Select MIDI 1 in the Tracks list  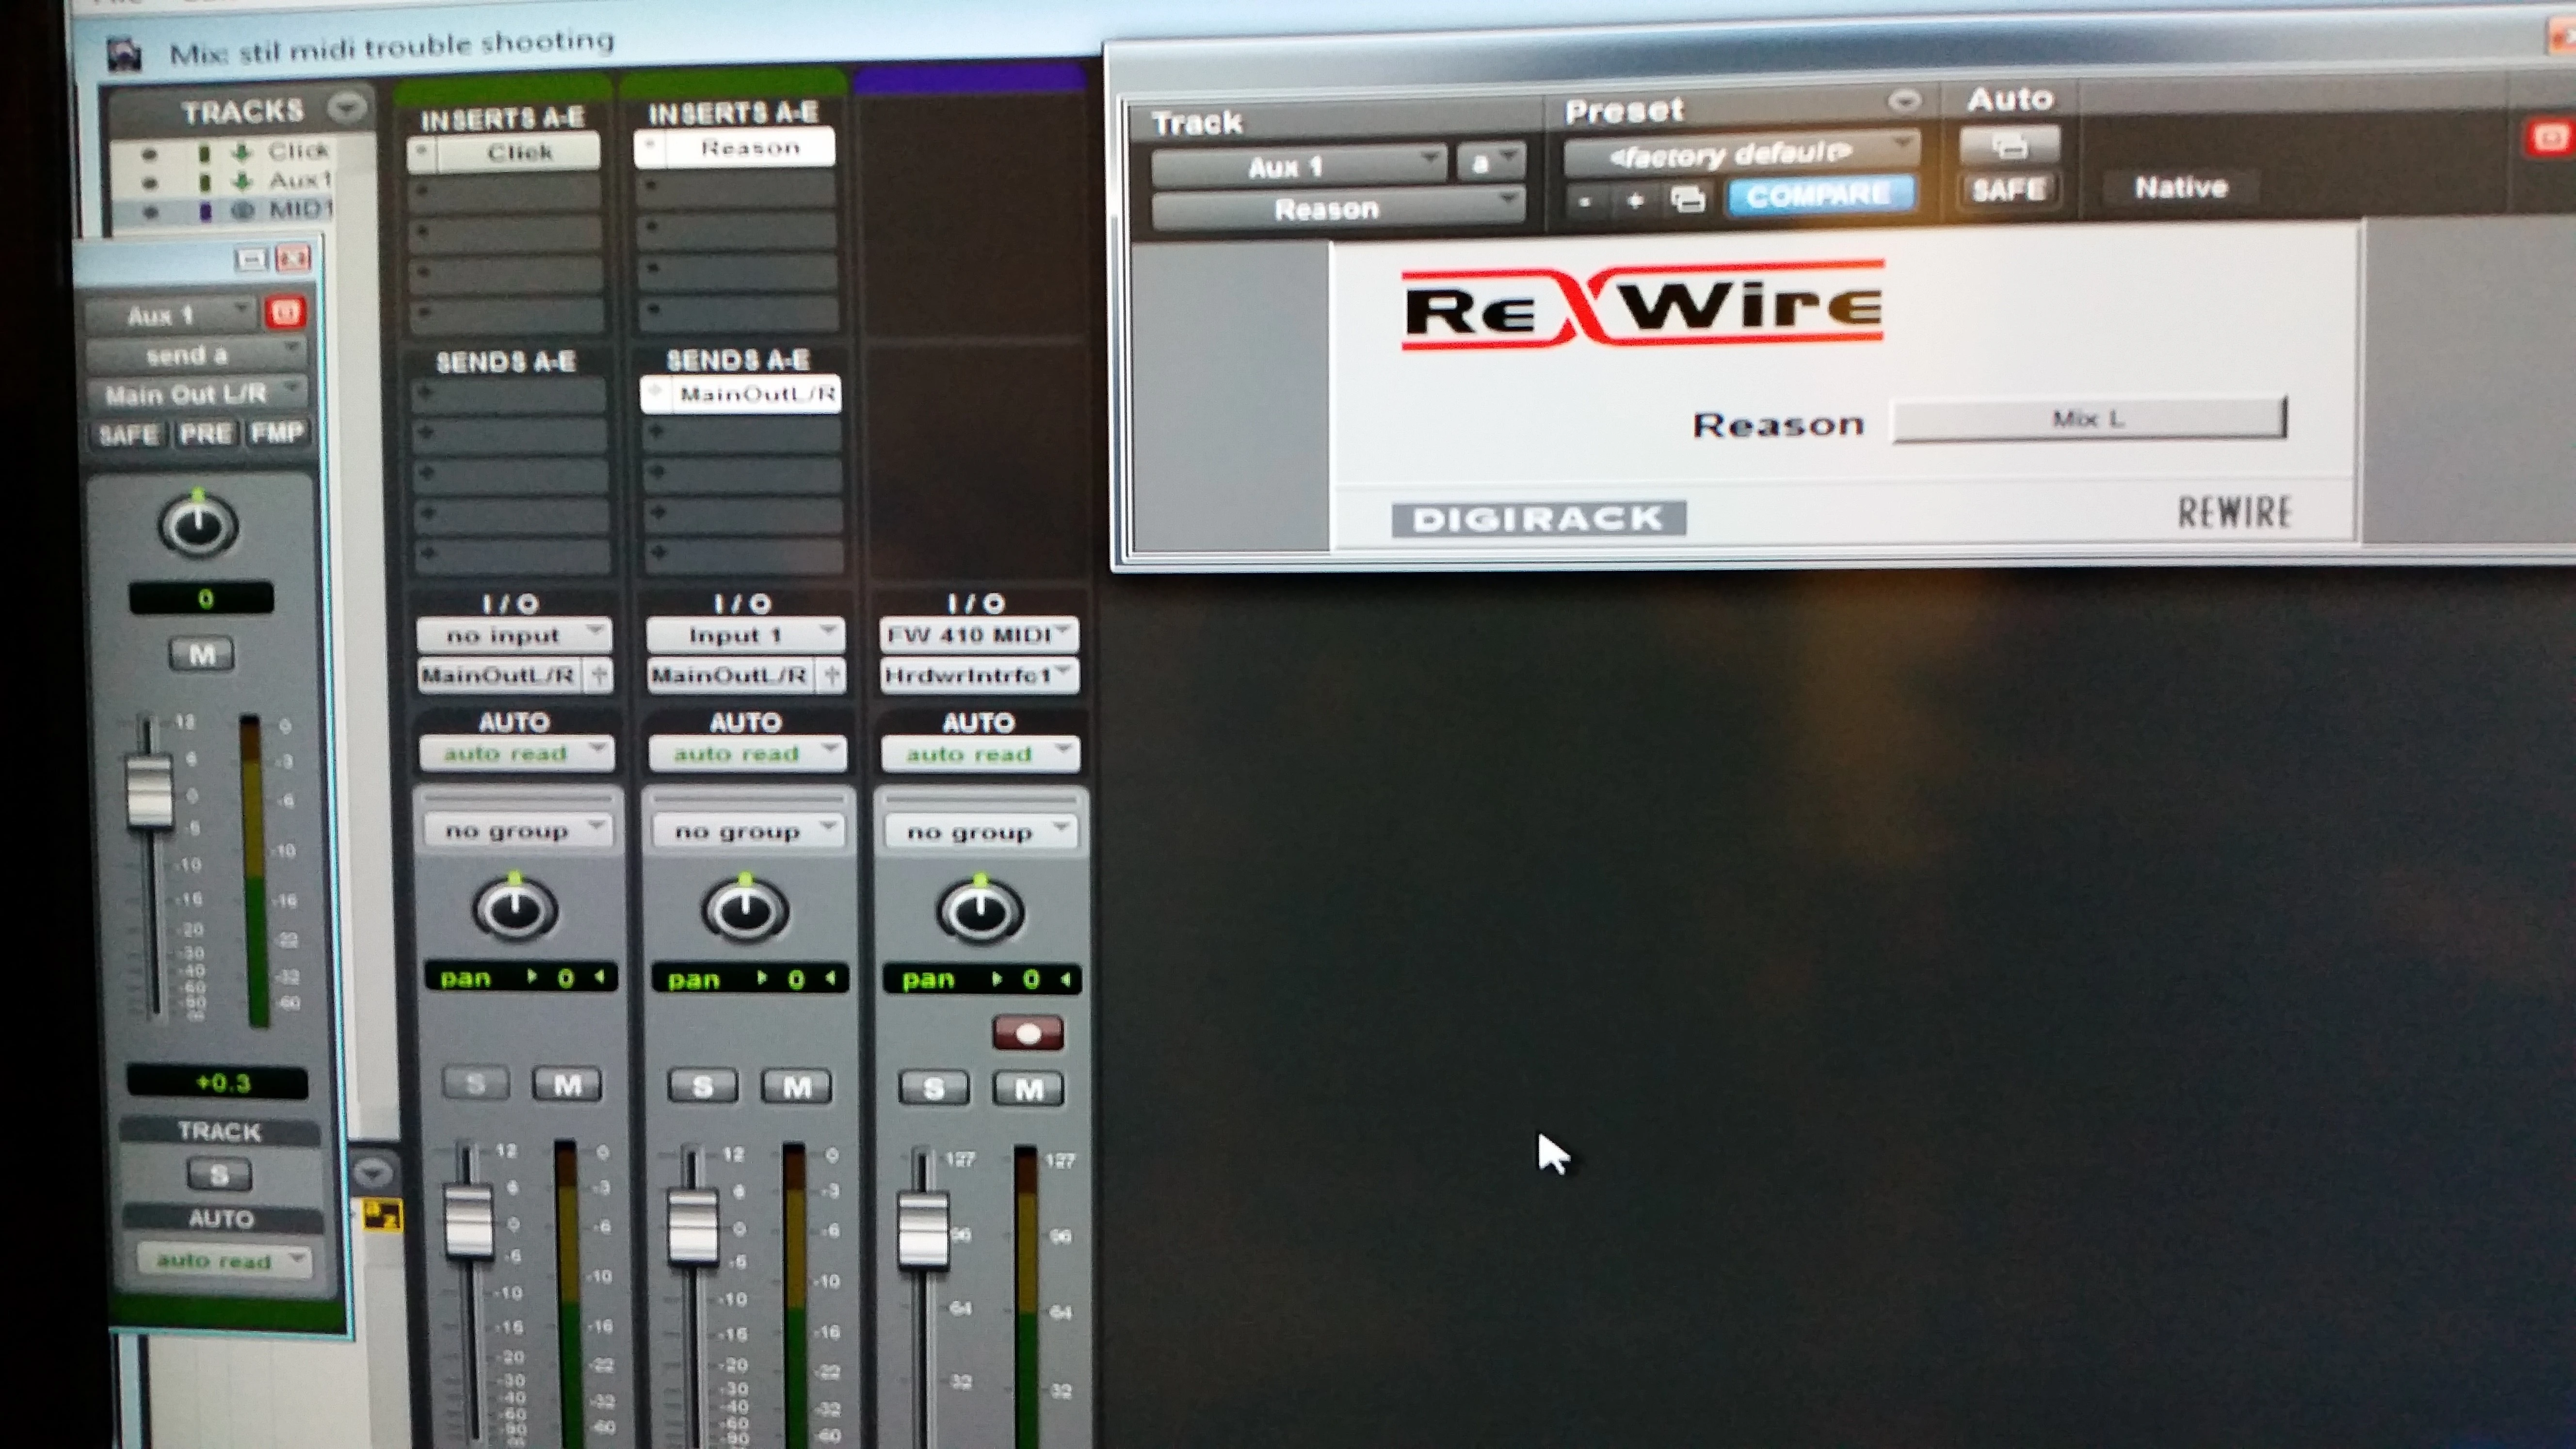pos(298,210)
